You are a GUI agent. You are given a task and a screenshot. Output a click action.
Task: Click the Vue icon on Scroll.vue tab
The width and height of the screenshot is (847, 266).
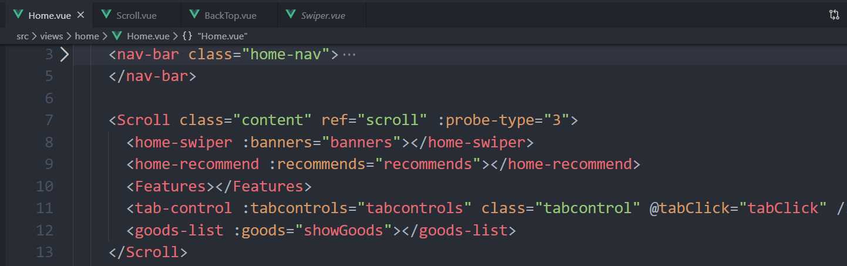tap(106, 15)
